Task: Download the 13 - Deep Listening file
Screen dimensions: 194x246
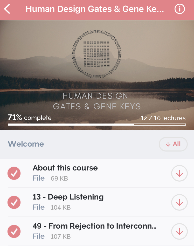Action: click(179, 202)
